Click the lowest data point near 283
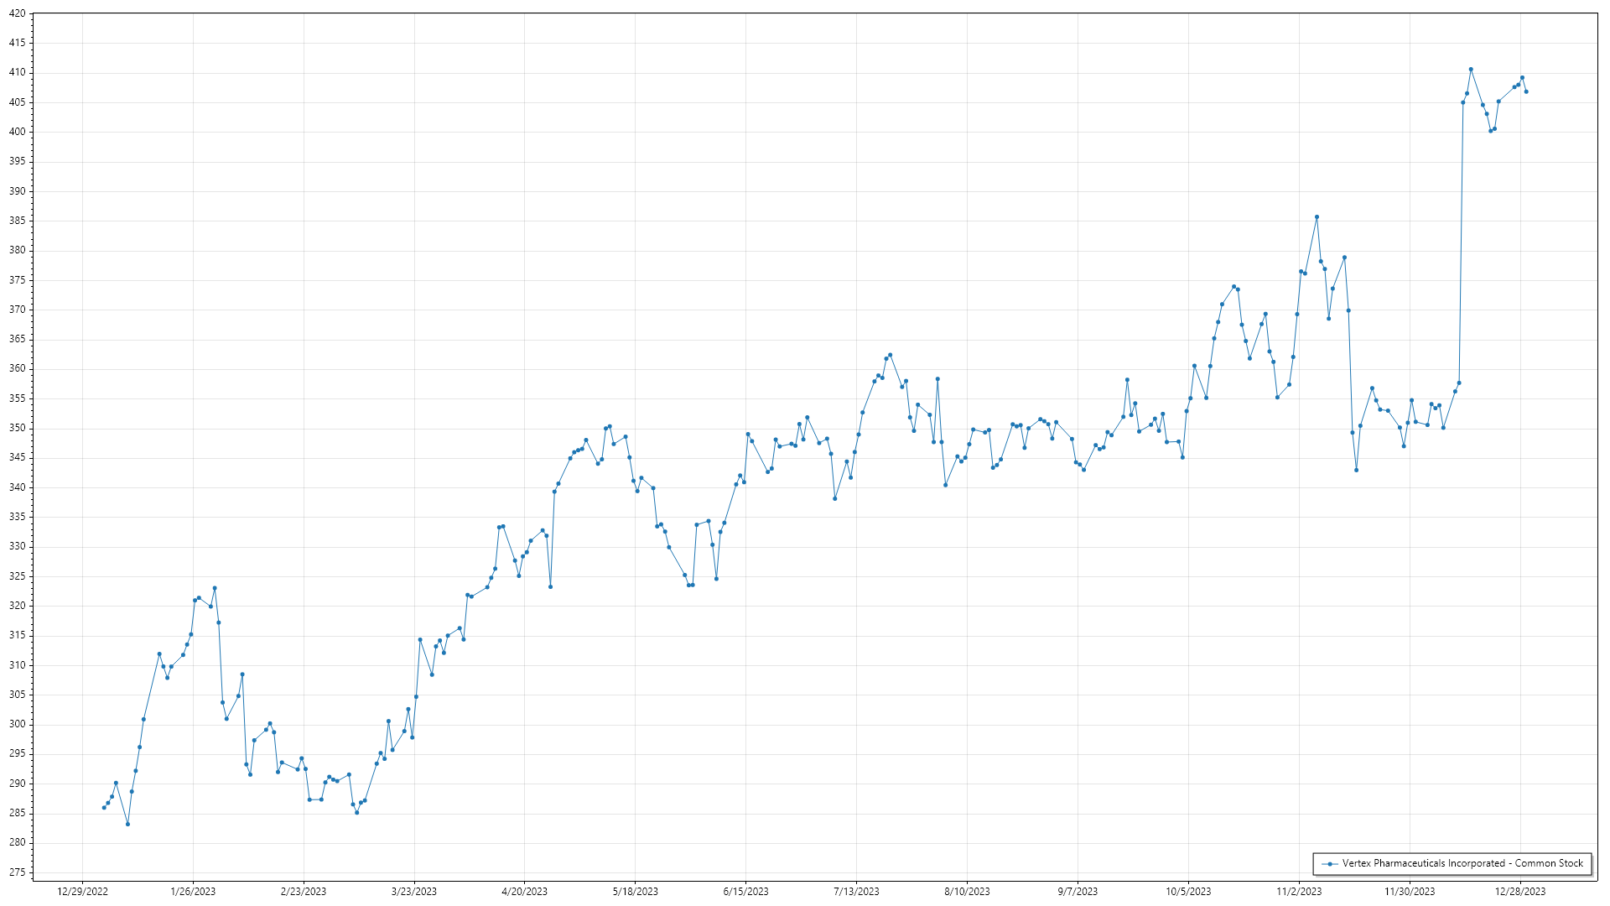1610x906 pixels. click(x=127, y=824)
